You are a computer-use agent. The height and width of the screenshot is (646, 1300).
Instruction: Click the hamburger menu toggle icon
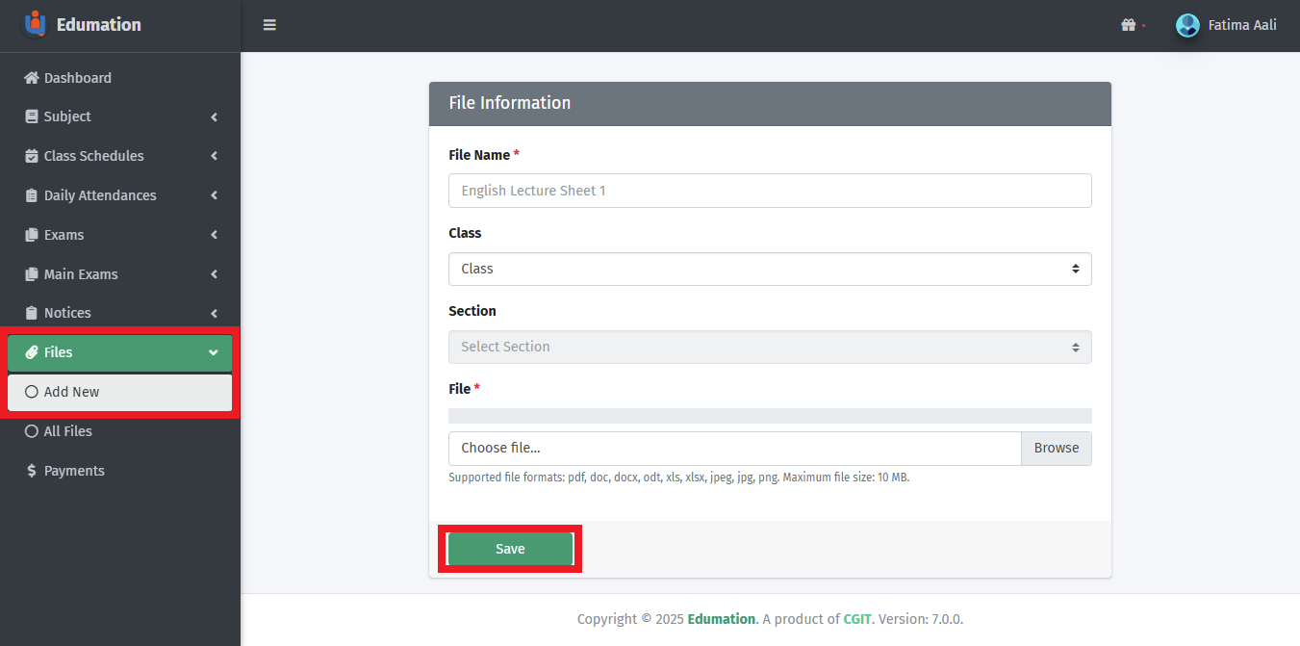[x=269, y=25]
